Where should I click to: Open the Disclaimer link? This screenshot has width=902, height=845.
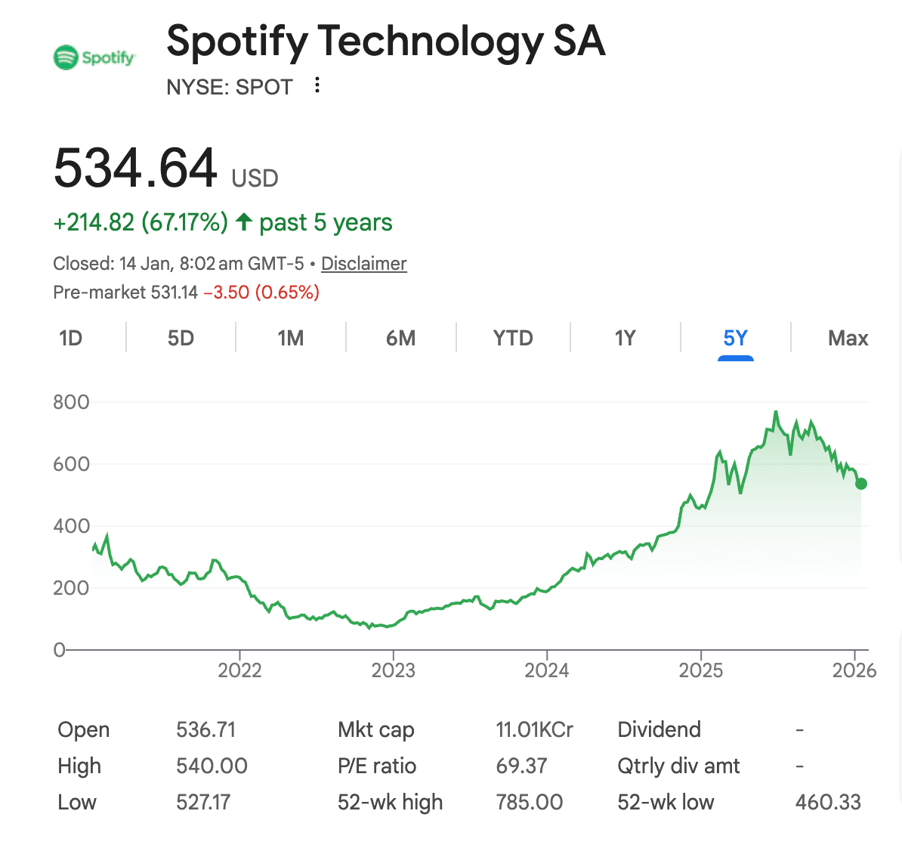coord(364,264)
